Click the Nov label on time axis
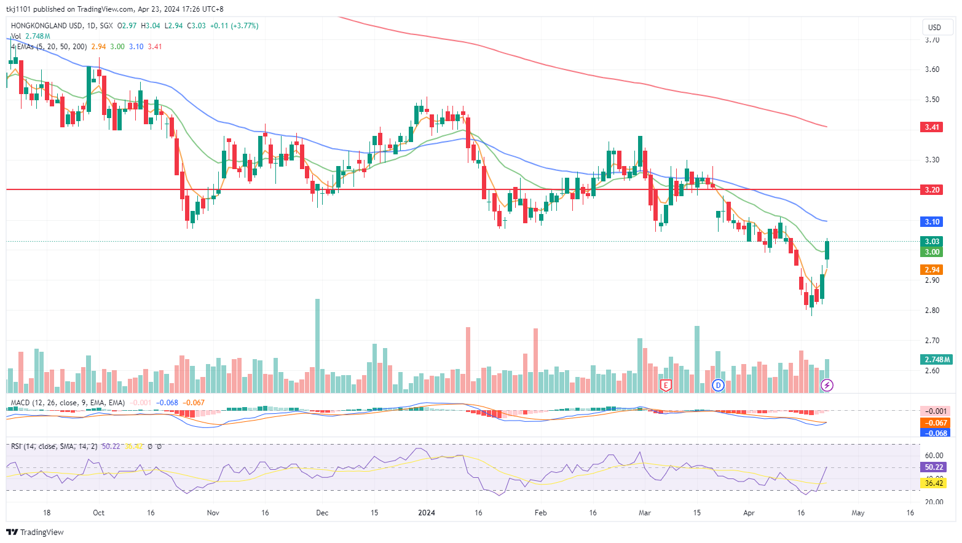The image size is (962, 543). (x=213, y=513)
